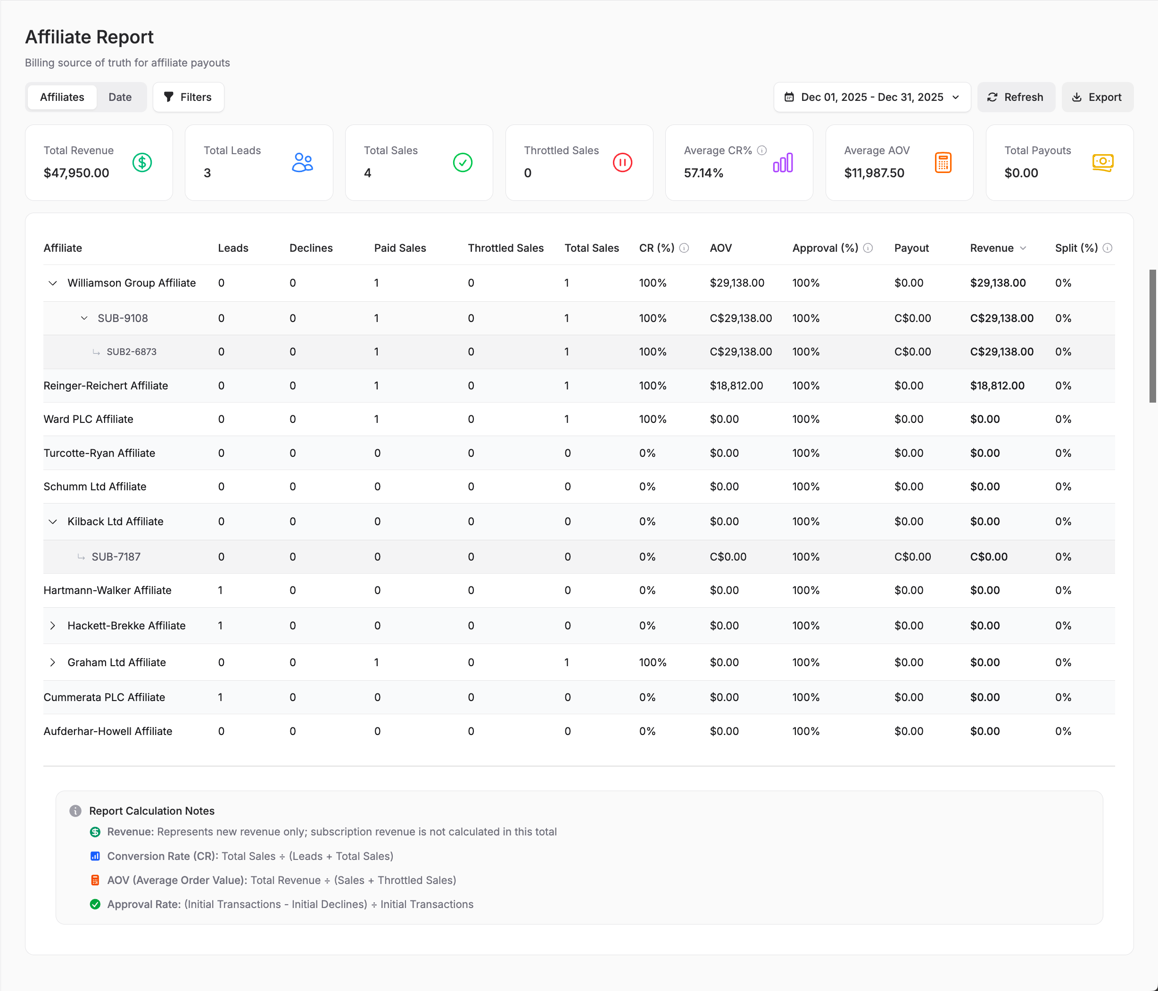Click the Leads column header
This screenshot has width=1158, height=991.
(x=233, y=248)
